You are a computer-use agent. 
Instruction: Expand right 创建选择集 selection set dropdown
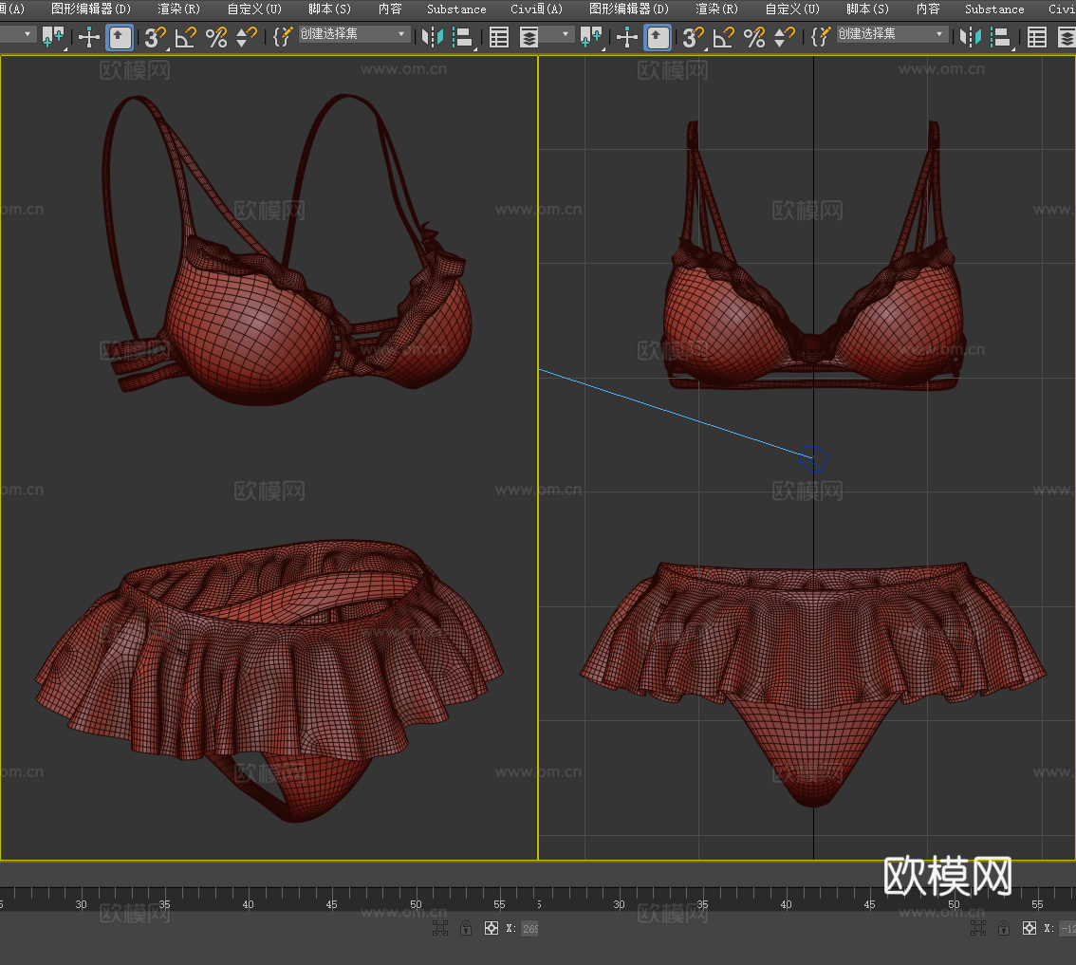pyautogui.click(x=940, y=34)
